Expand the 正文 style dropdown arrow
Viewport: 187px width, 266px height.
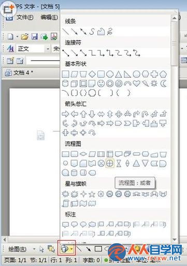click(x=48, y=49)
